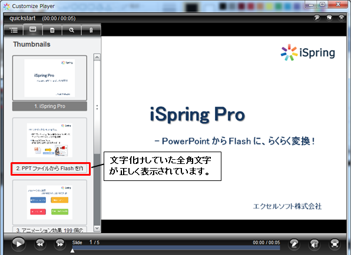
Task: Click the sidebar splitter dots handle
Action: pyautogui.click(x=97, y=107)
